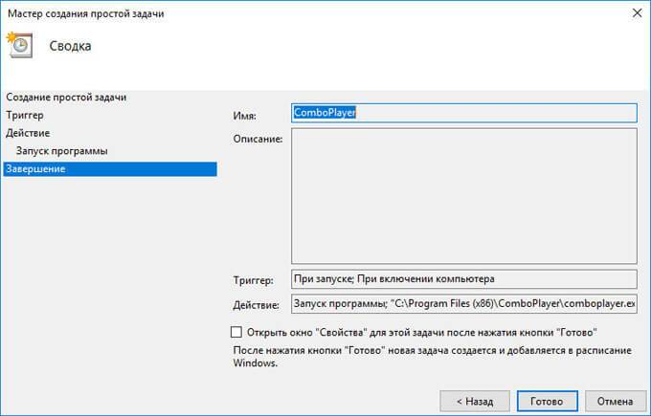651x416 pixels.
Task: Click the trigger field 'При запуске; При включении компьютера'
Action: [463, 279]
